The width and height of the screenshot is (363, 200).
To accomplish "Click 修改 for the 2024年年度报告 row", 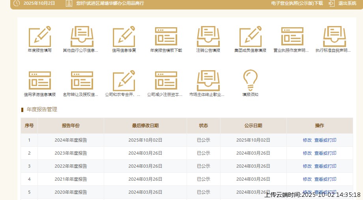I will tap(307, 140).
